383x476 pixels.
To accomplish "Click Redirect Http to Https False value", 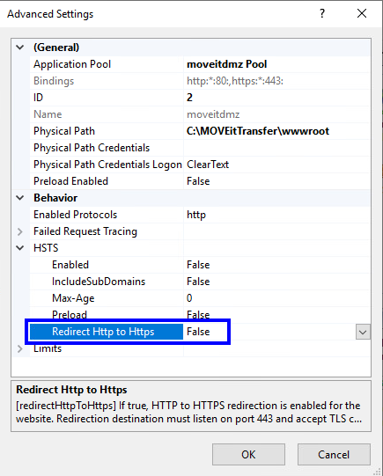I will point(198,332).
